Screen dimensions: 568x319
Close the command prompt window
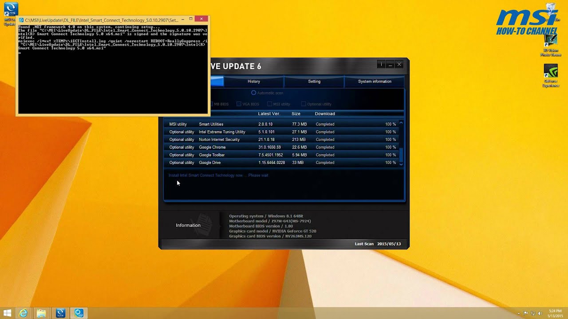[x=201, y=19]
